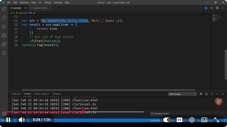Click Ln 24, Col 37 status entry
Screen dimensions: 227x127
(157, 121)
